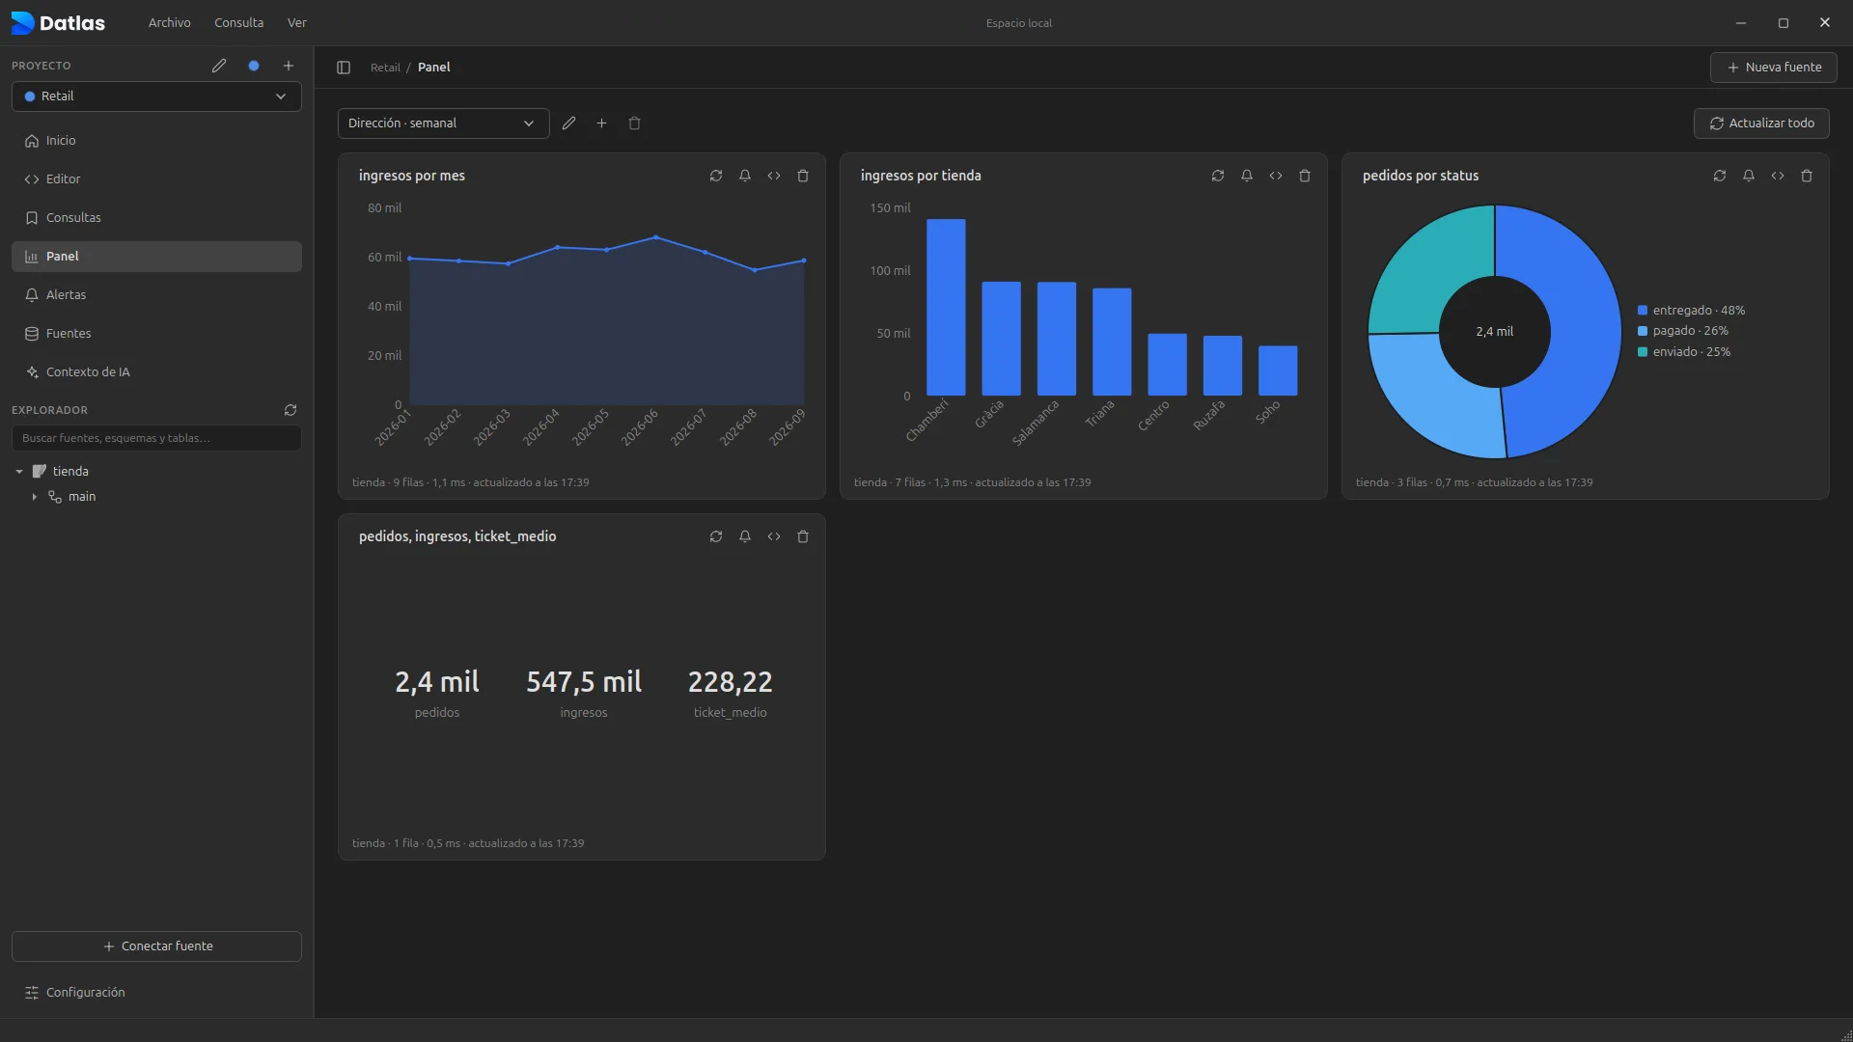Open the 'Dirección · semanal' dashboard selector

pos(444,123)
